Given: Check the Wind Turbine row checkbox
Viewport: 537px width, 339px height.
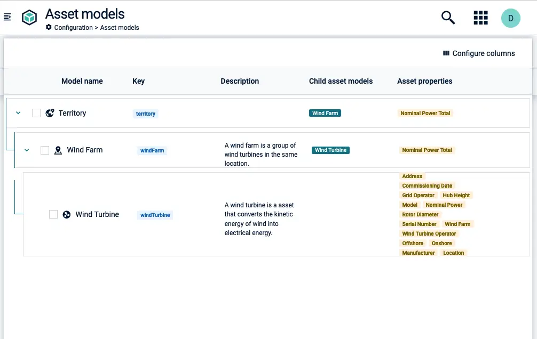Looking at the screenshot, I should tap(53, 214).
